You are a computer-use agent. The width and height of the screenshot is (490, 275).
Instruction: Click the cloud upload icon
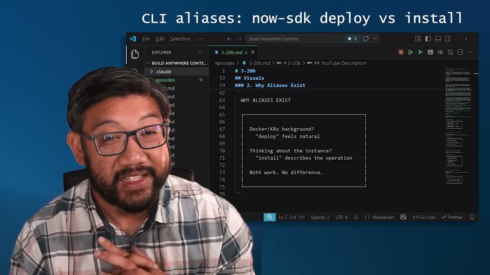pyautogui.click(x=440, y=52)
